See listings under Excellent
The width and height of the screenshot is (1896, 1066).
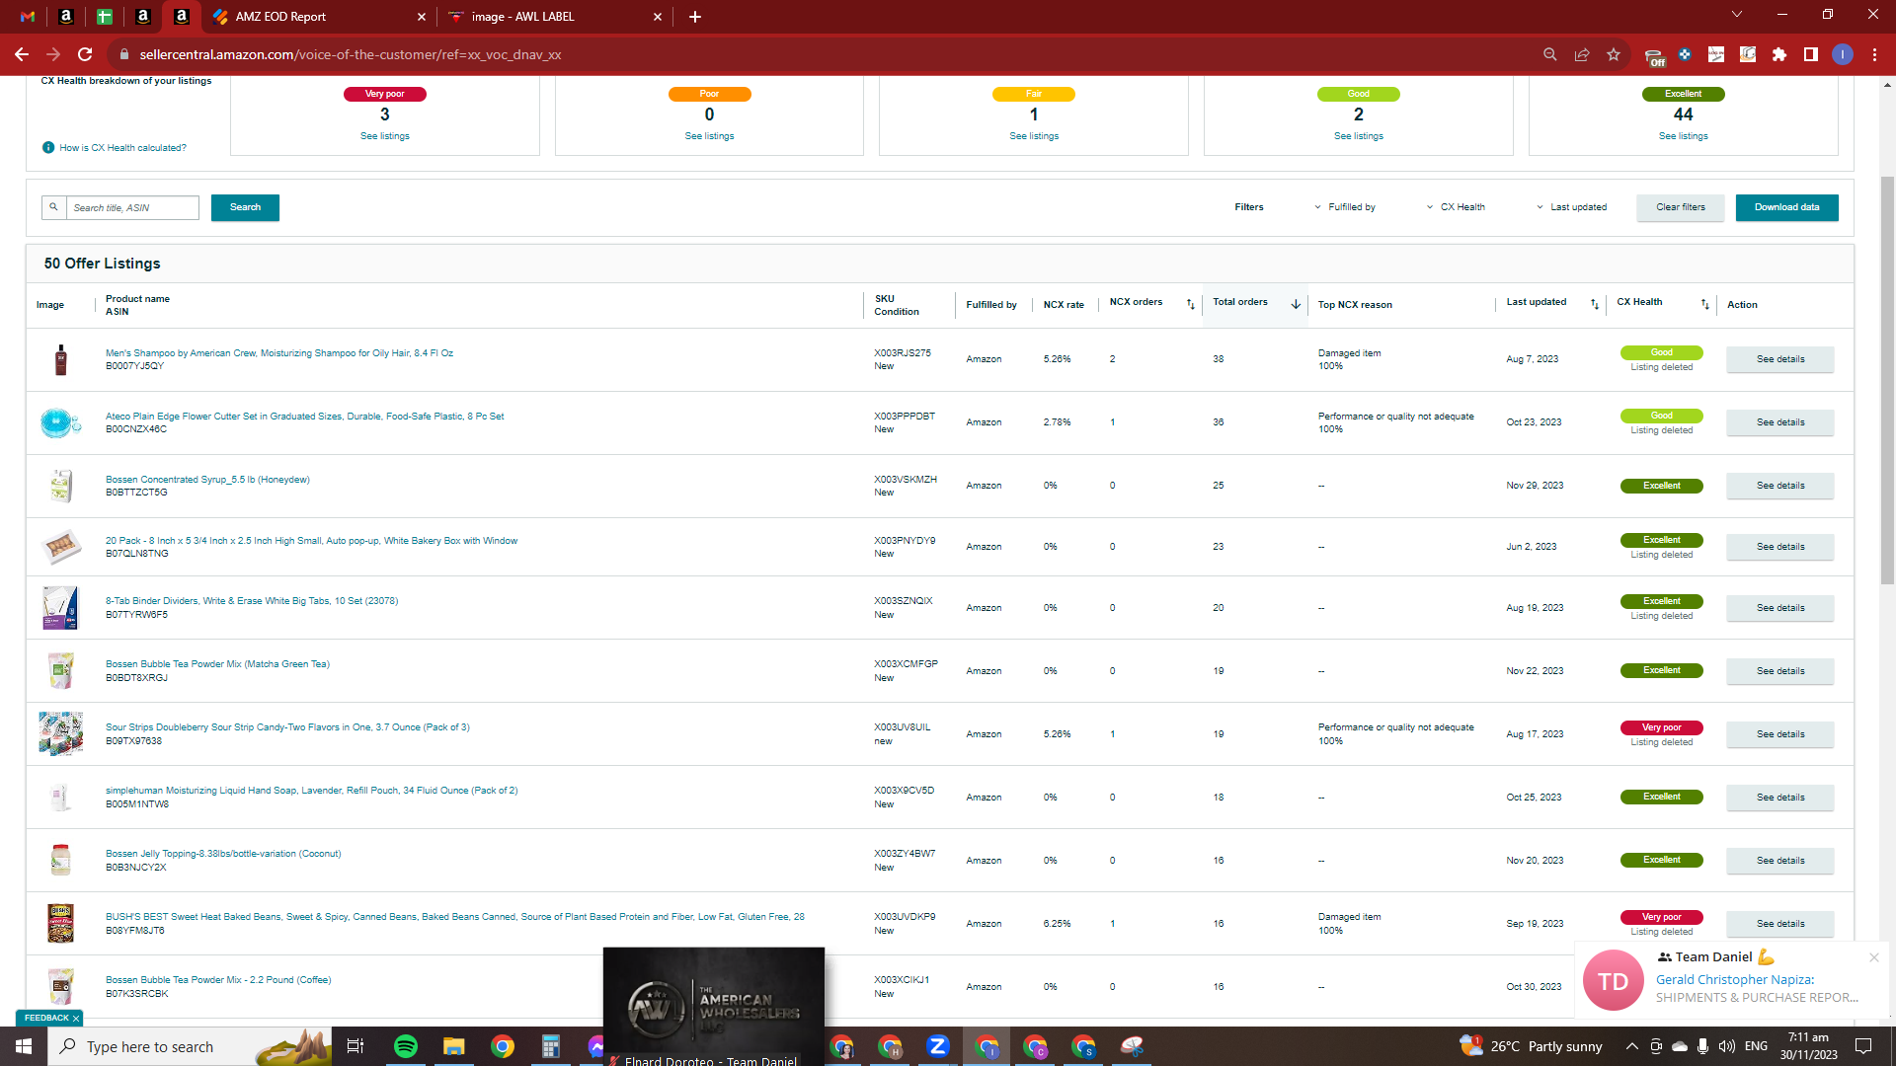pyautogui.click(x=1684, y=136)
